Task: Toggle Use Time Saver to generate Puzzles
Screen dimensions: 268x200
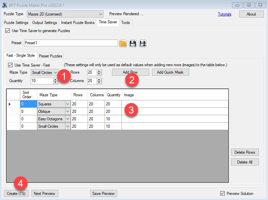Action: 8,31
